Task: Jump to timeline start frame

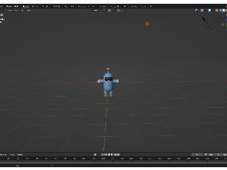Action: [x=103, y=154]
